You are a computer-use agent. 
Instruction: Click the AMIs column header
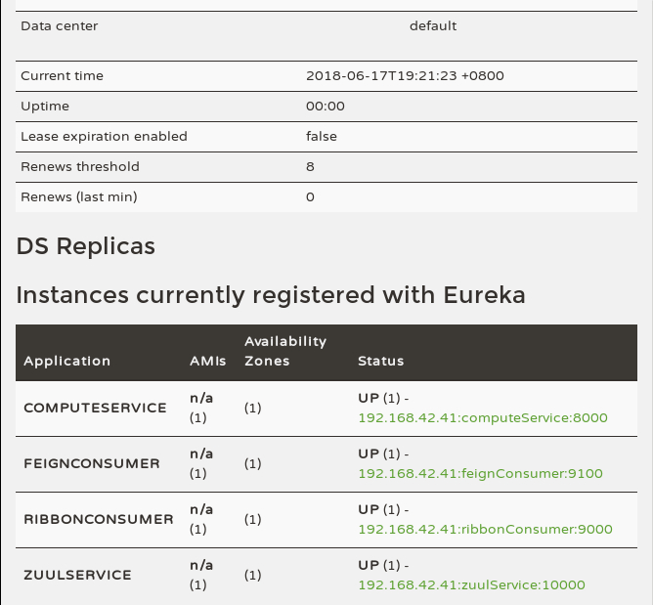(207, 361)
